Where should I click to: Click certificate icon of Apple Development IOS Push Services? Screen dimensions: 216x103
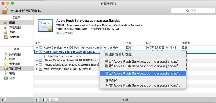tap(40, 47)
